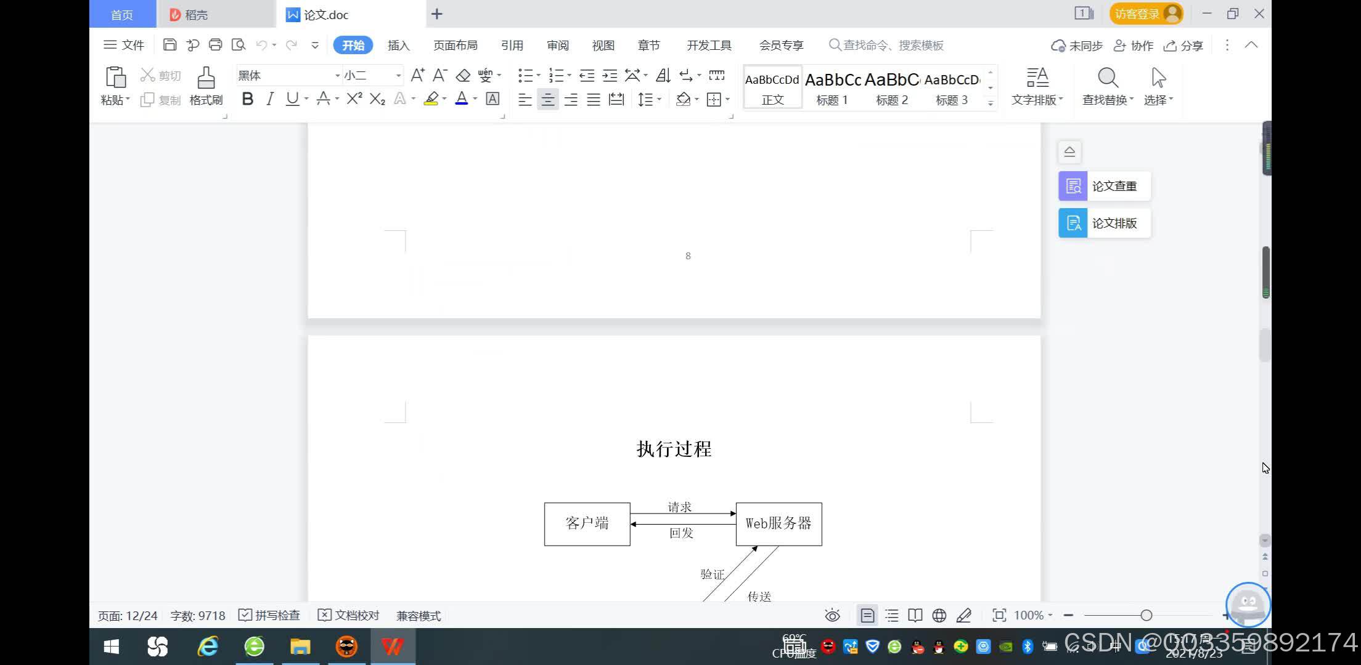Apply 标题 1 heading style
1361x665 pixels.
pyautogui.click(x=832, y=87)
